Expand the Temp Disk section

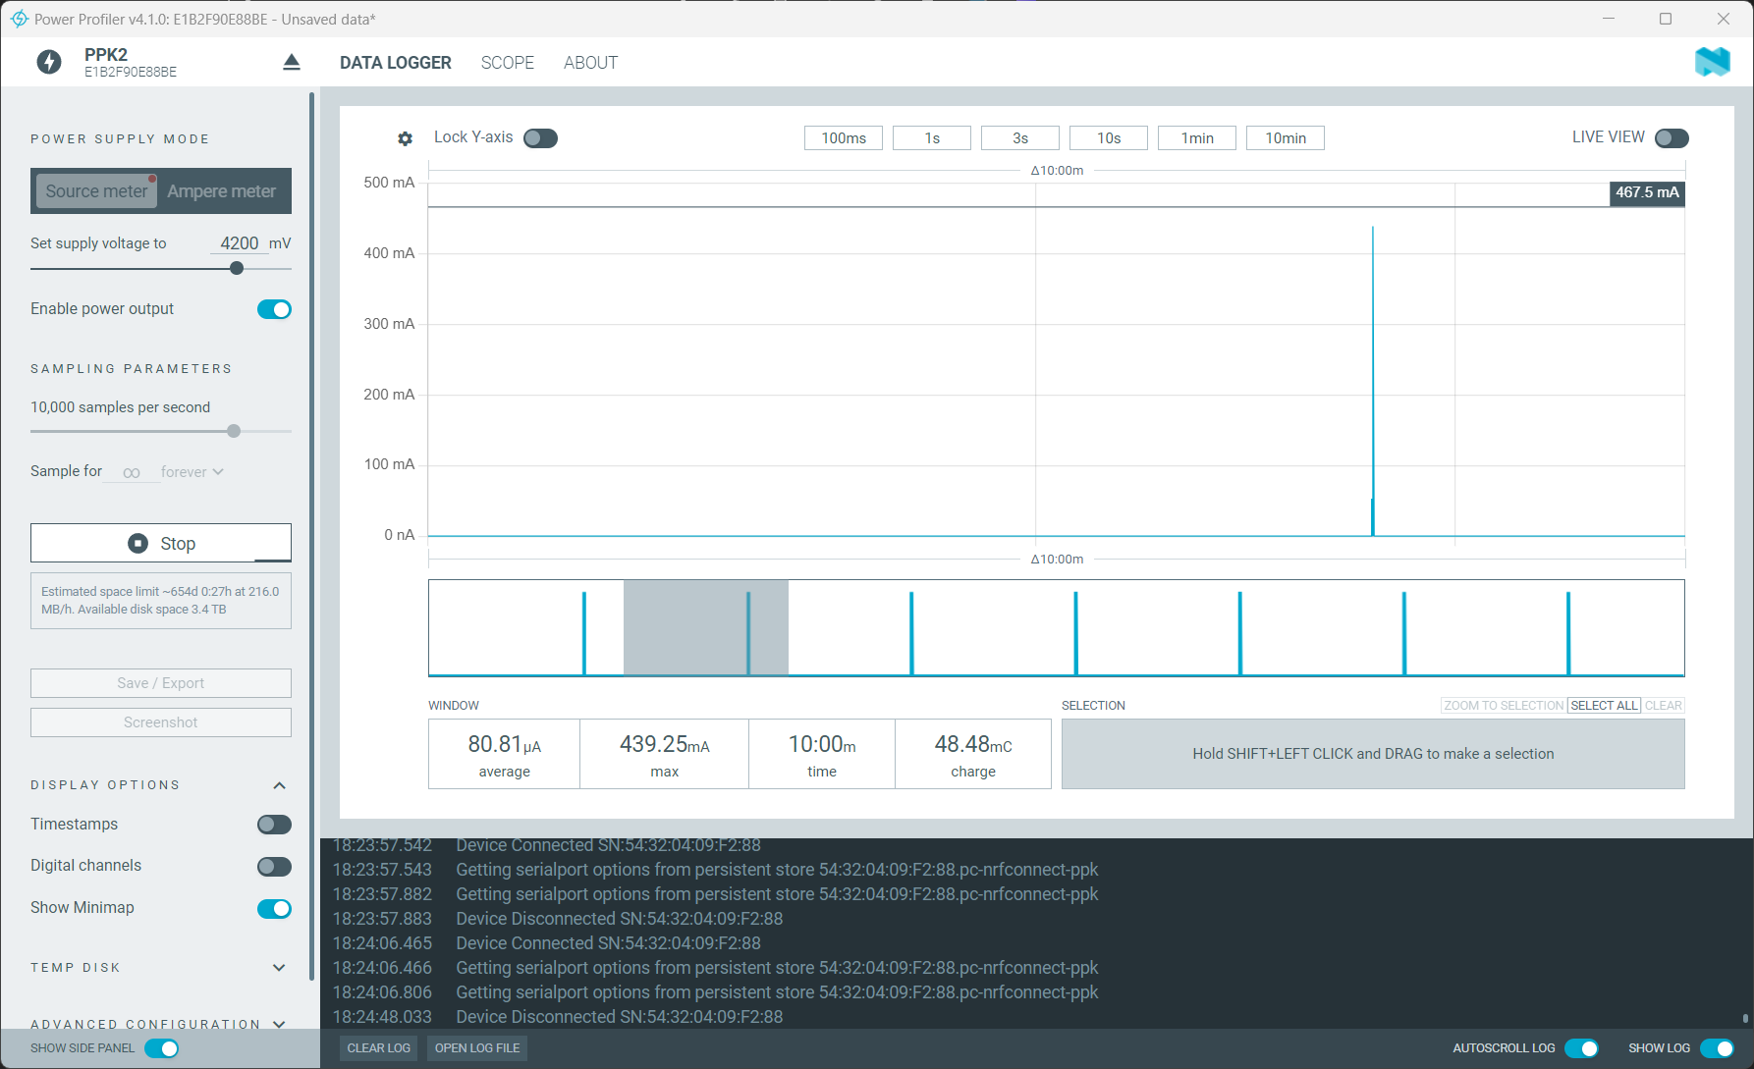tap(279, 968)
